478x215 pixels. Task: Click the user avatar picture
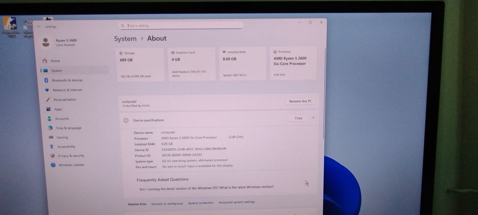[46, 42]
